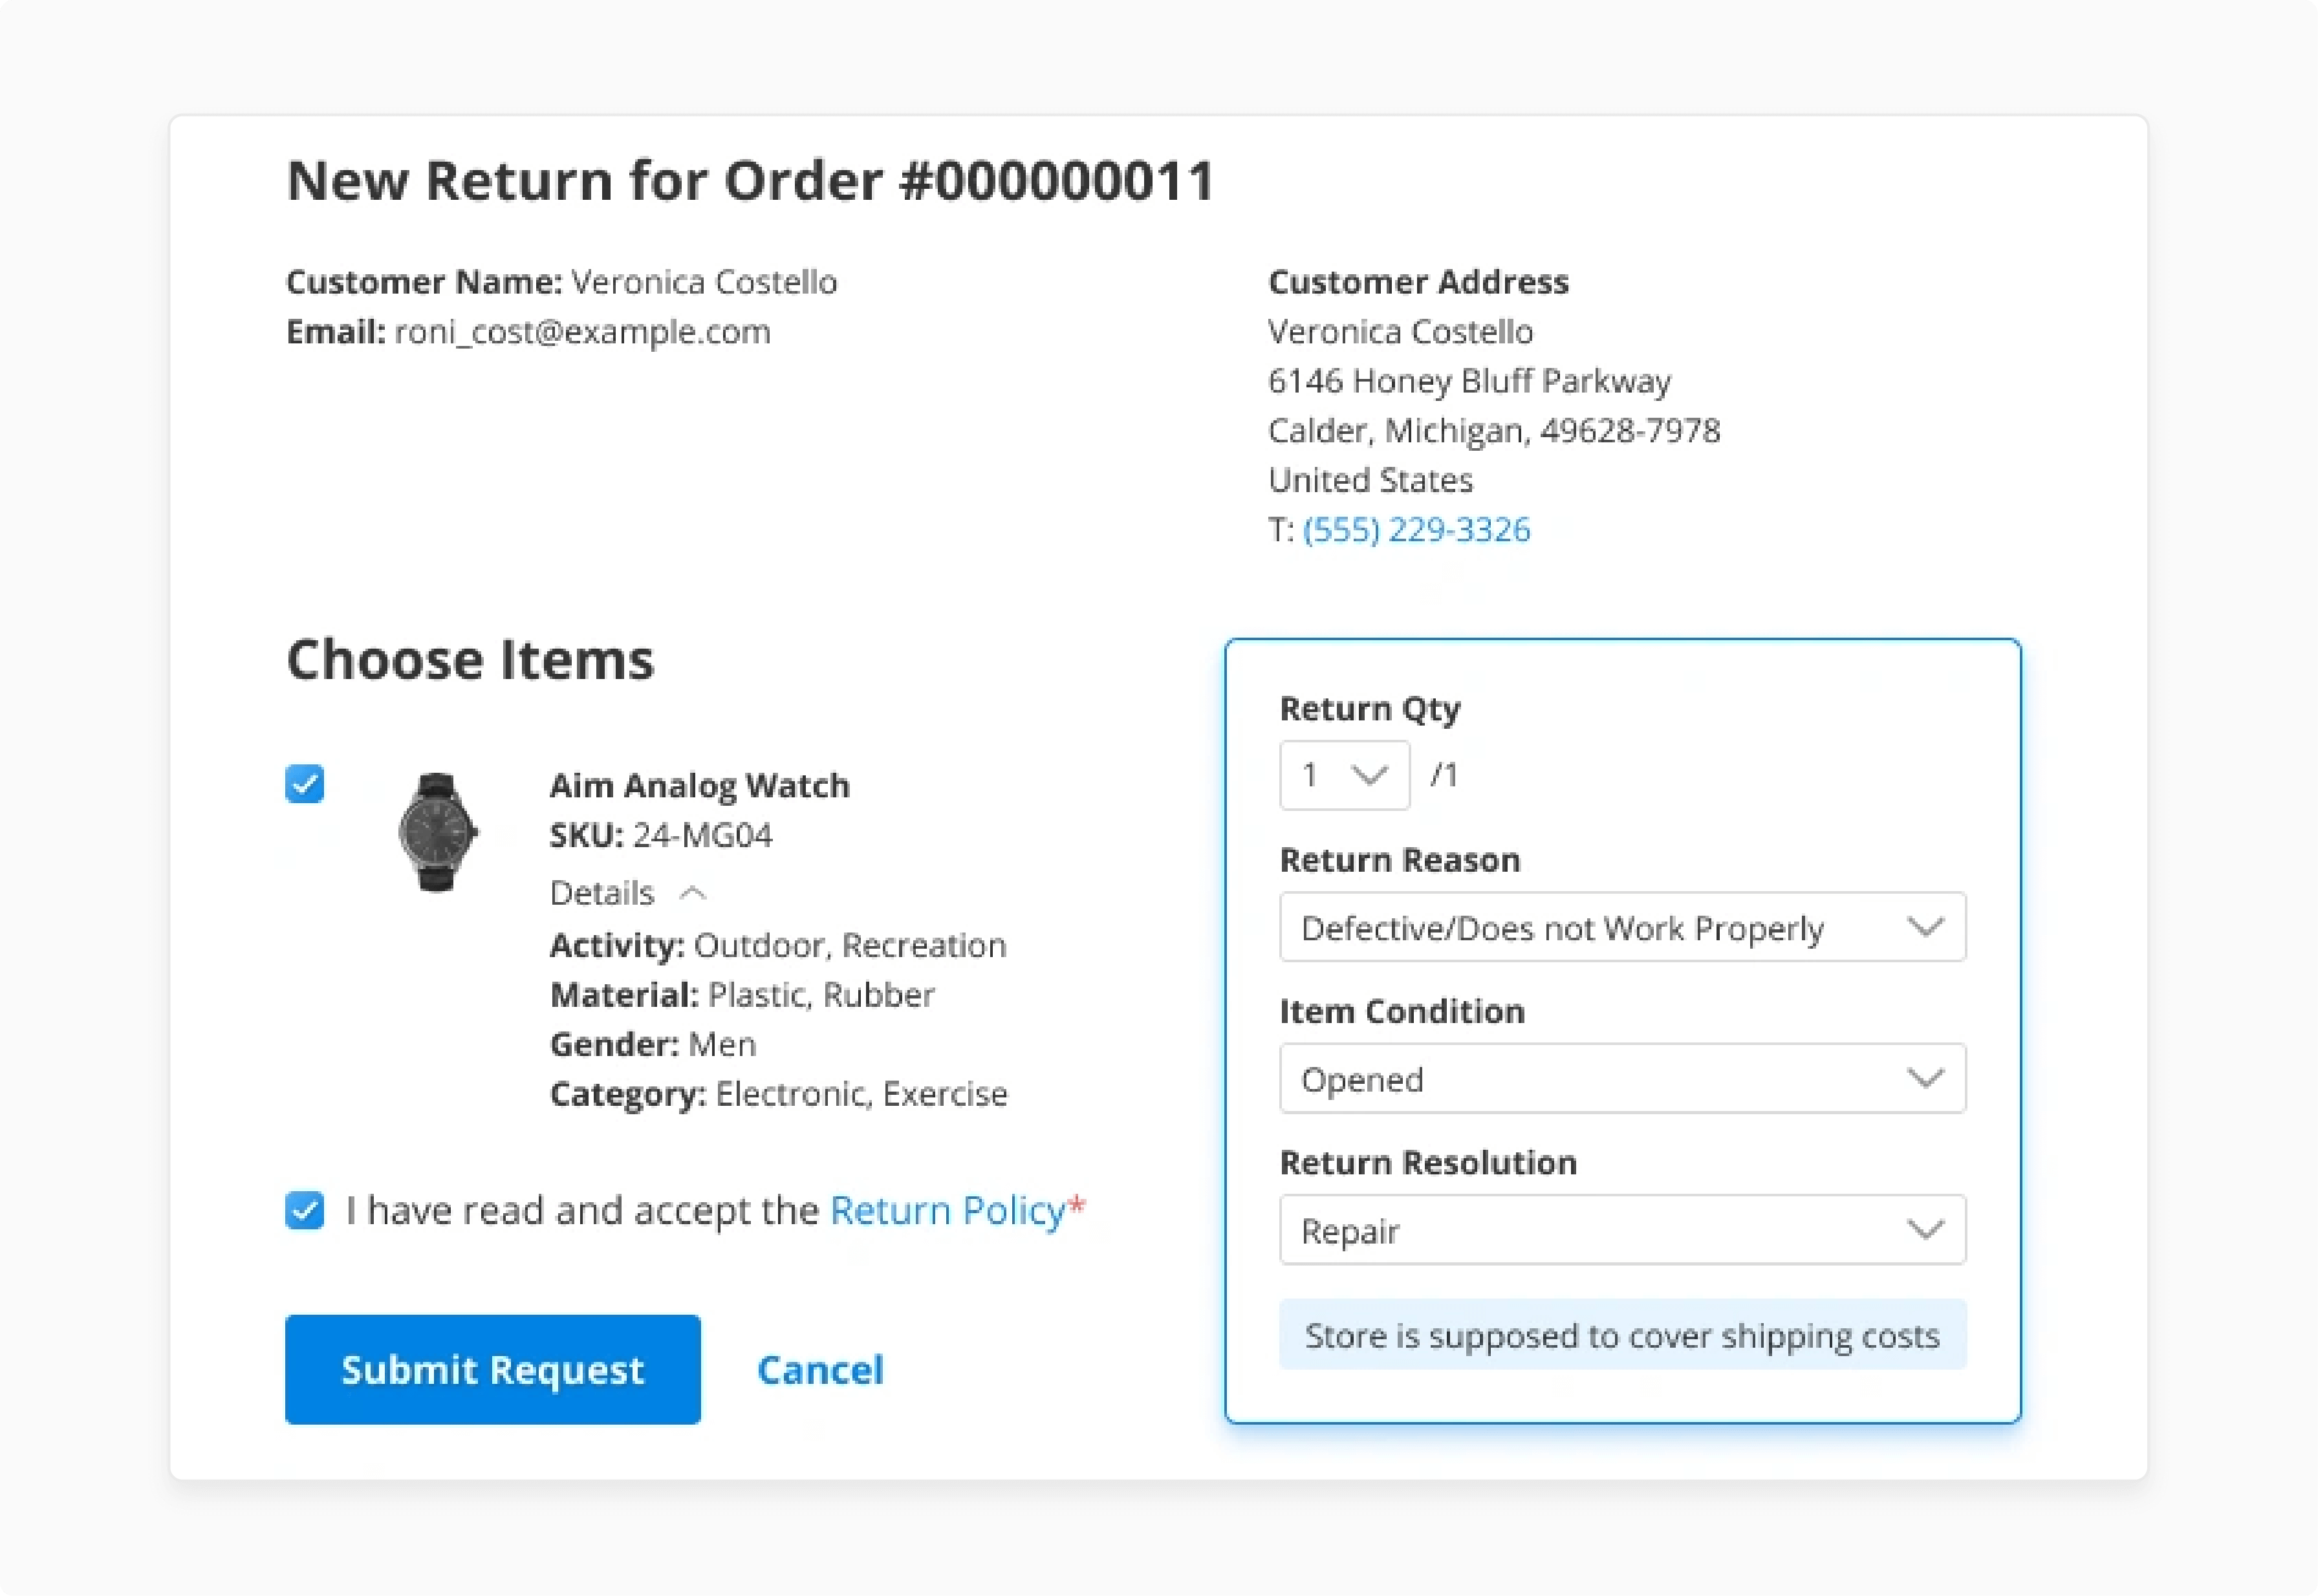Expand the Item Condition selector
The height and width of the screenshot is (1596, 2318).
coord(1927,1078)
